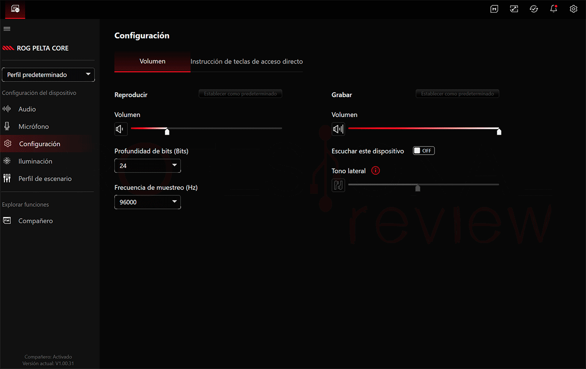Click Establecer como predeterminado for Reproducir
Image resolution: width=586 pixels, height=369 pixels.
click(240, 94)
